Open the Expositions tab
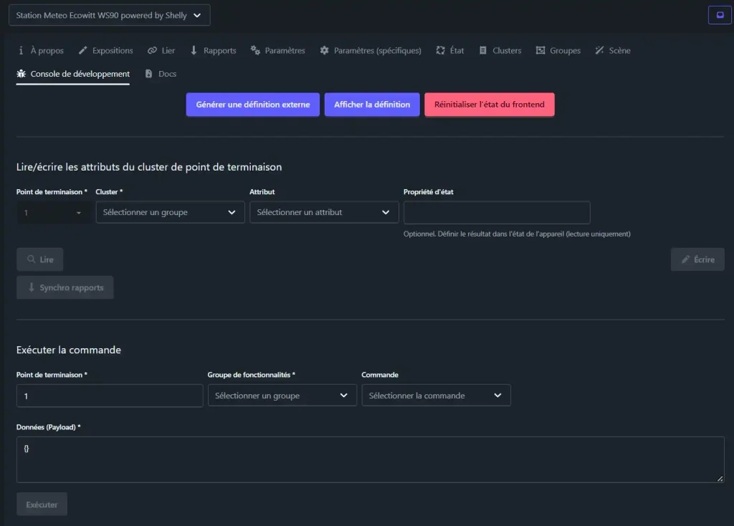The width and height of the screenshot is (734, 526). point(106,51)
